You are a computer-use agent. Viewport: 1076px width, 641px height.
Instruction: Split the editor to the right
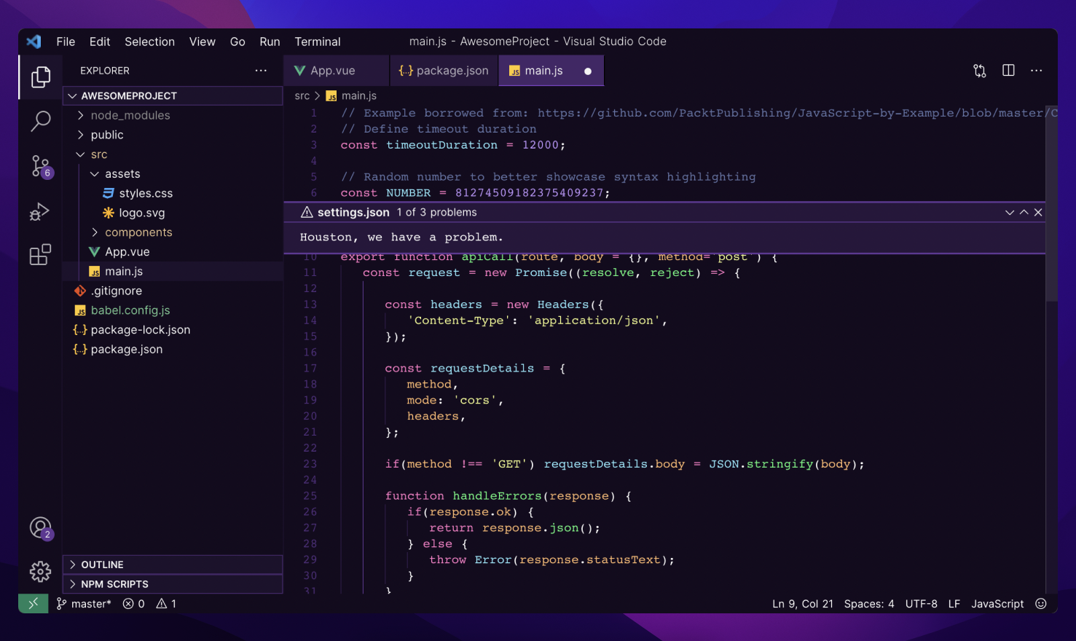tap(1008, 71)
